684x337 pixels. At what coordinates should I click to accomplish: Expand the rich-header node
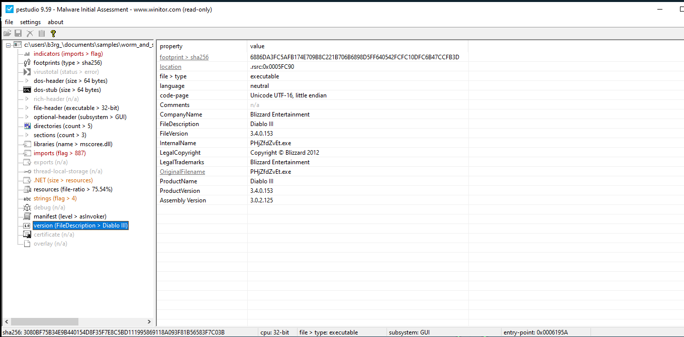(27, 99)
